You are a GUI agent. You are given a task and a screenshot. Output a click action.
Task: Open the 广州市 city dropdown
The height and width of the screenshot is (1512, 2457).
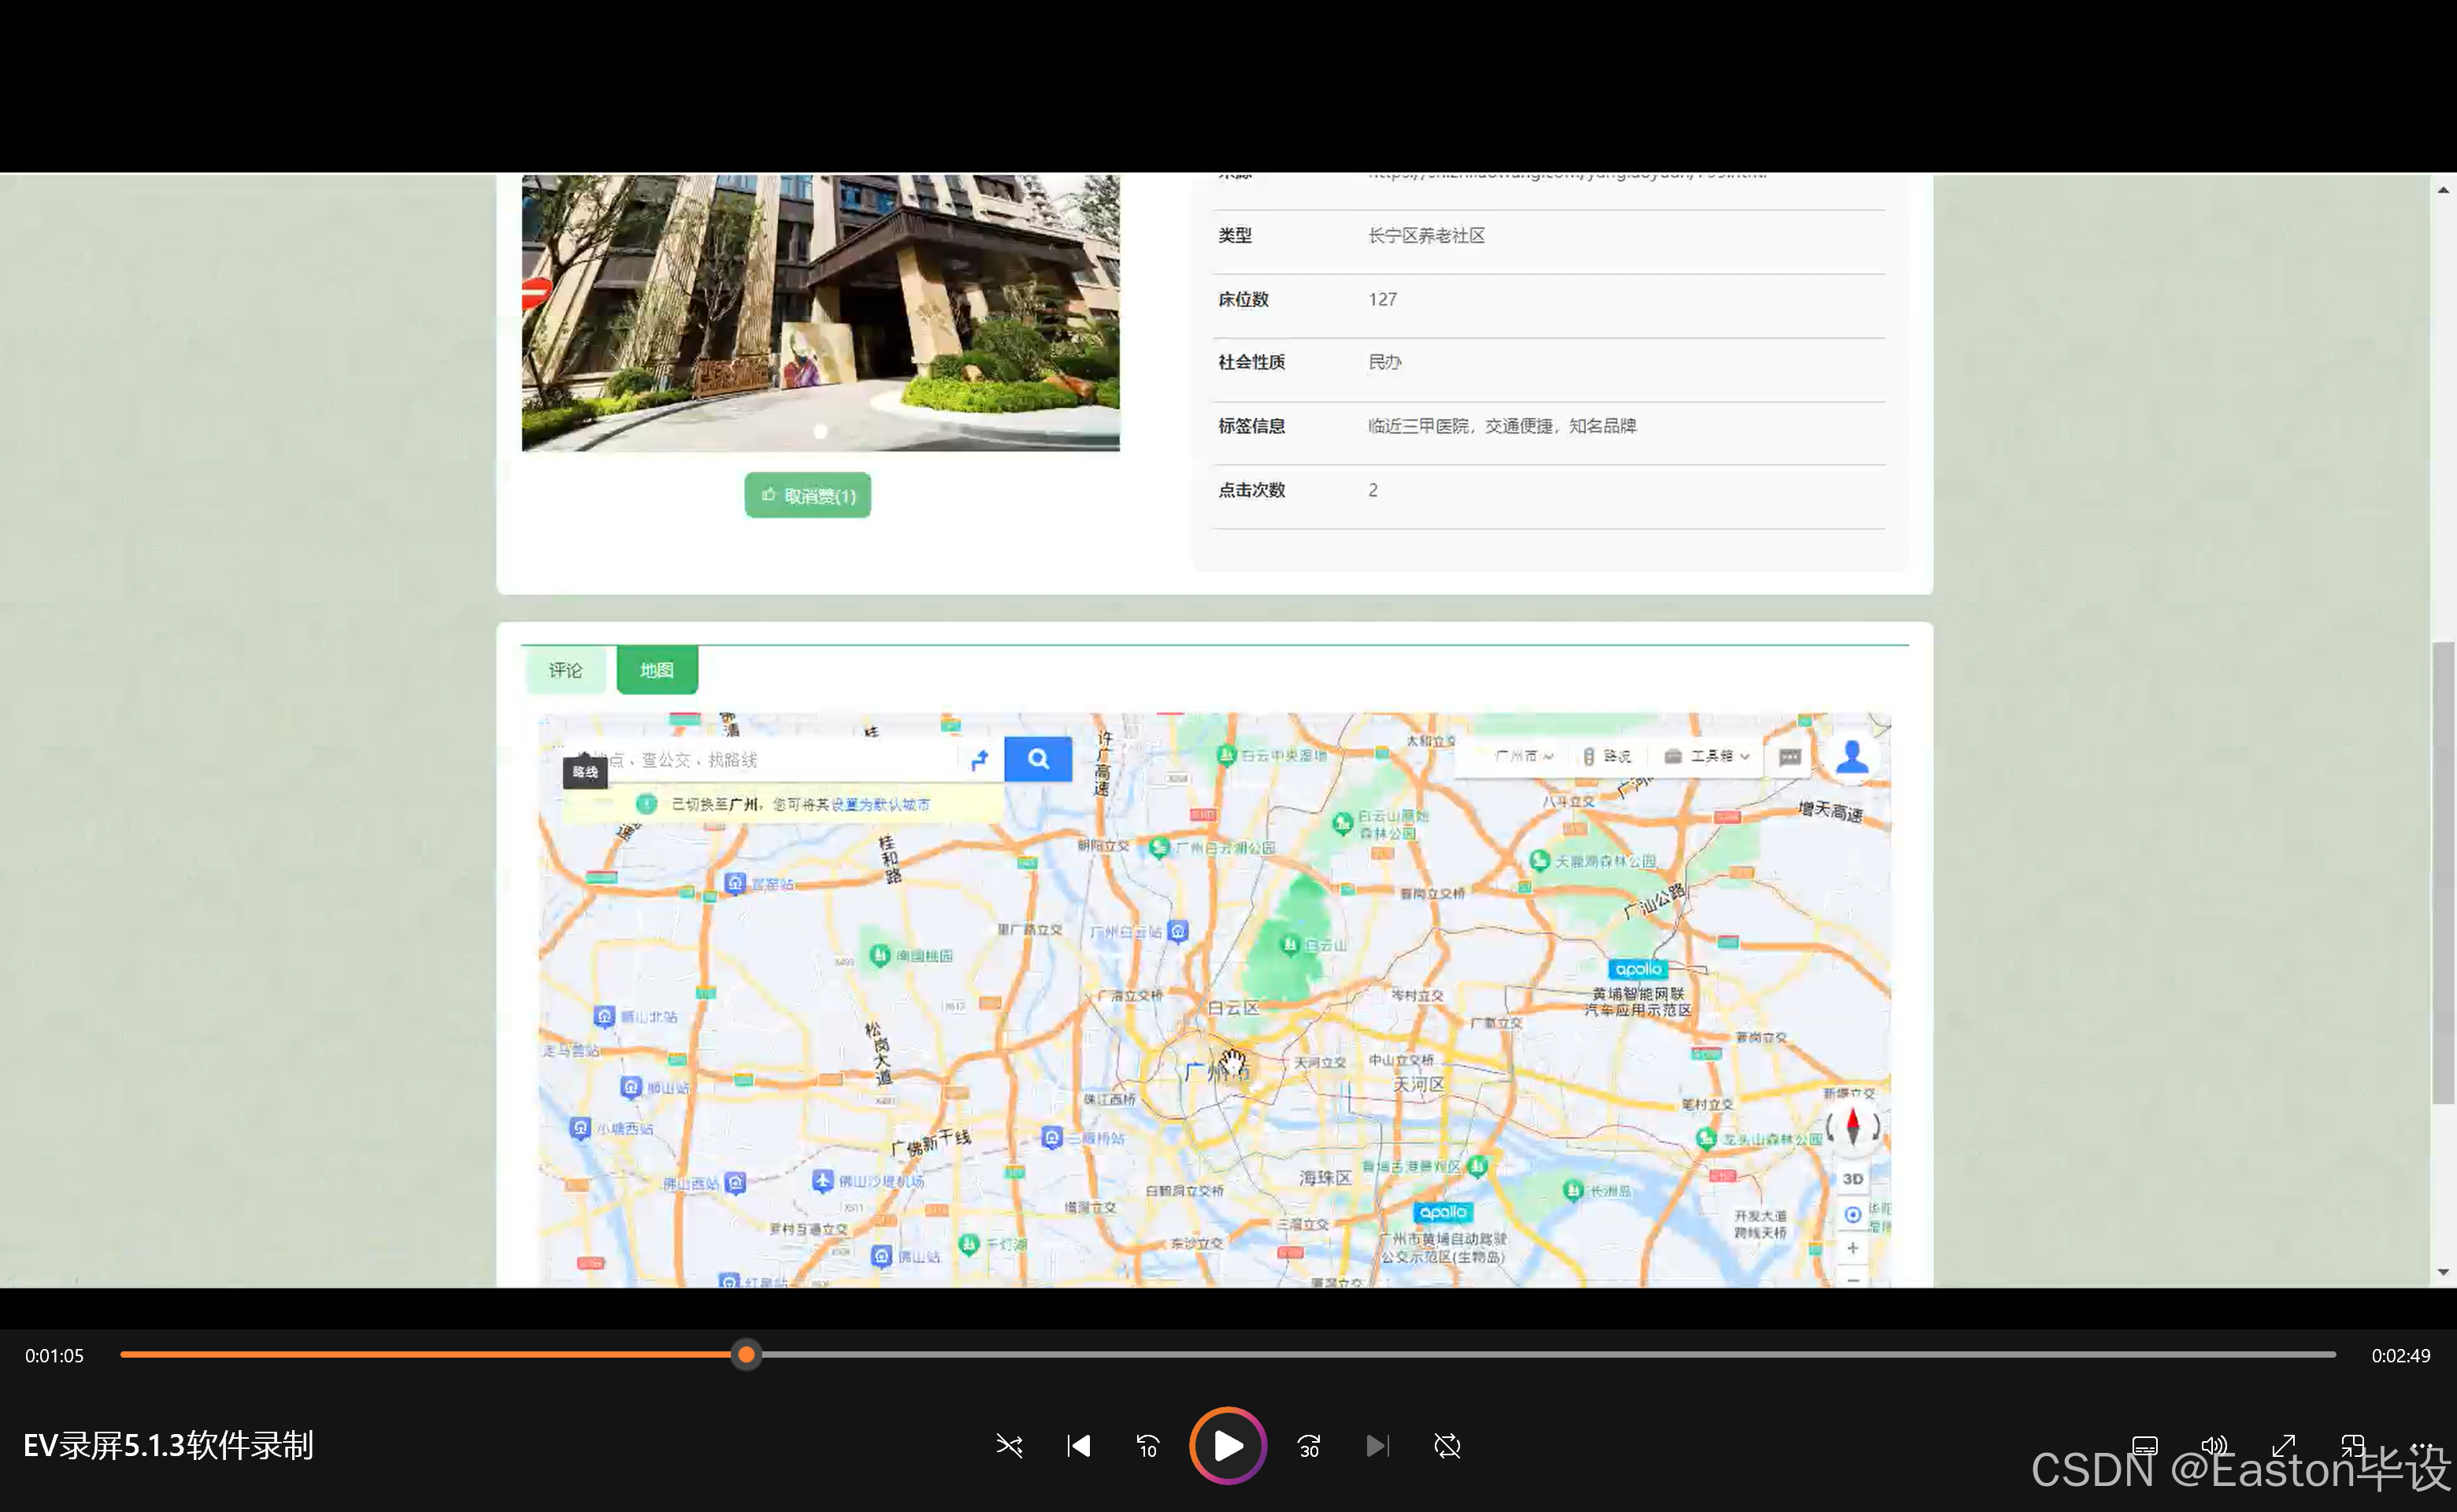[x=1523, y=756]
